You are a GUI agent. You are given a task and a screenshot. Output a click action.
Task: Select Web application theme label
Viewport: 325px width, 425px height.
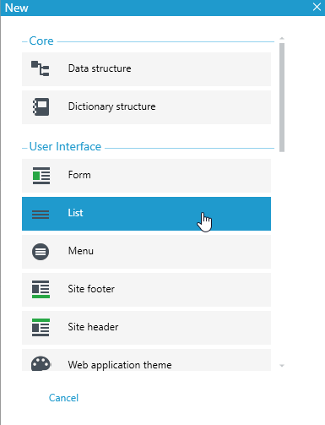(120, 365)
